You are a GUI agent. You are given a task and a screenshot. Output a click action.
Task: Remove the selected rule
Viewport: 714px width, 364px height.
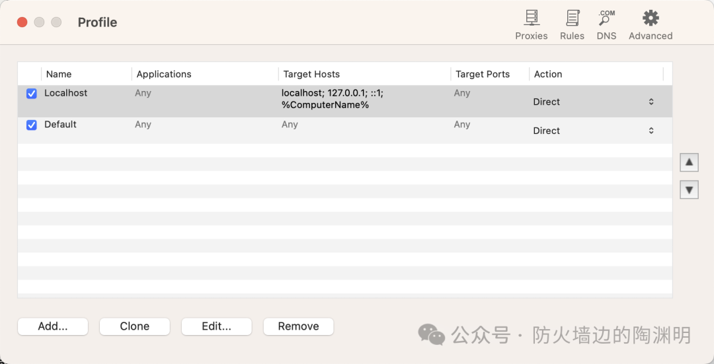(298, 326)
